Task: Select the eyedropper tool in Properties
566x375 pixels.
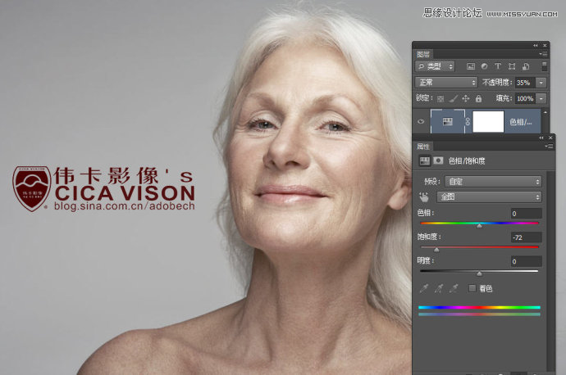Action: click(424, 288)
